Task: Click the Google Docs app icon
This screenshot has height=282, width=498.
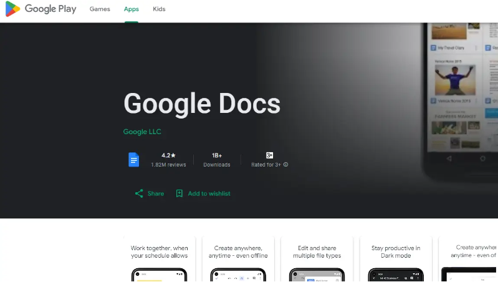Action: click(x=134, y=160)
